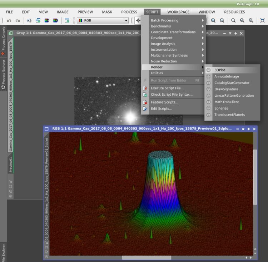The height and width of the screenshot is (262, 268).
Task: Open the PROCESS menu
Action: [129, 12]
